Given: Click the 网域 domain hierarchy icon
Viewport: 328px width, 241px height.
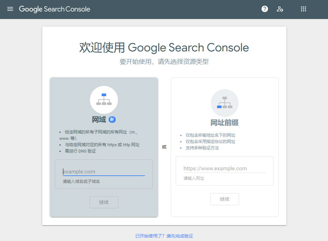Looking at the screenshot, I should click(104, 100).
